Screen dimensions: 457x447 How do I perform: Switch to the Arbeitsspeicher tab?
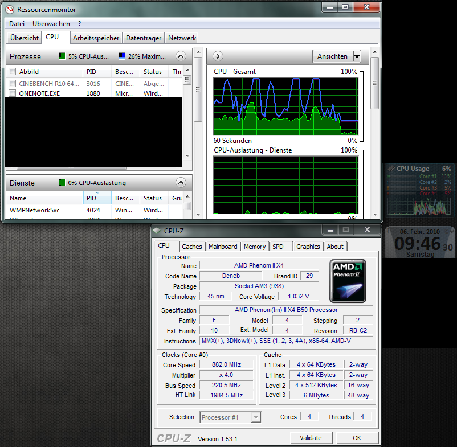point(96,38)
